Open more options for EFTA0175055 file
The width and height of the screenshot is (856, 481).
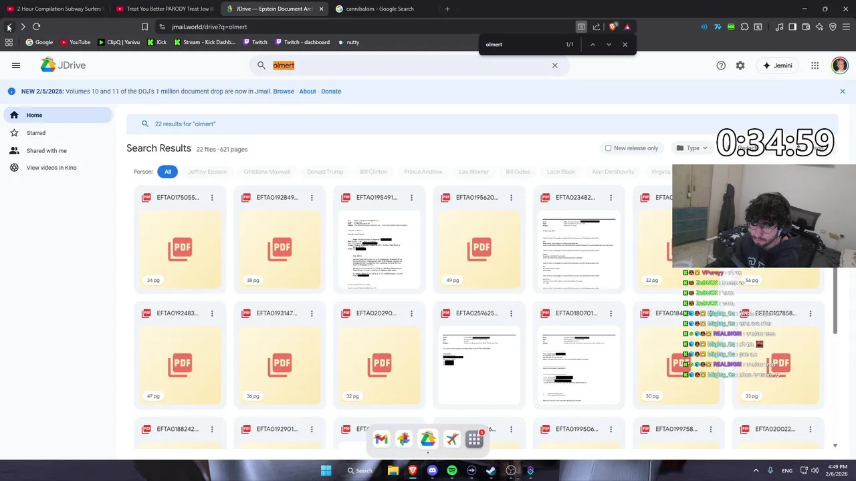pos(212,198)
